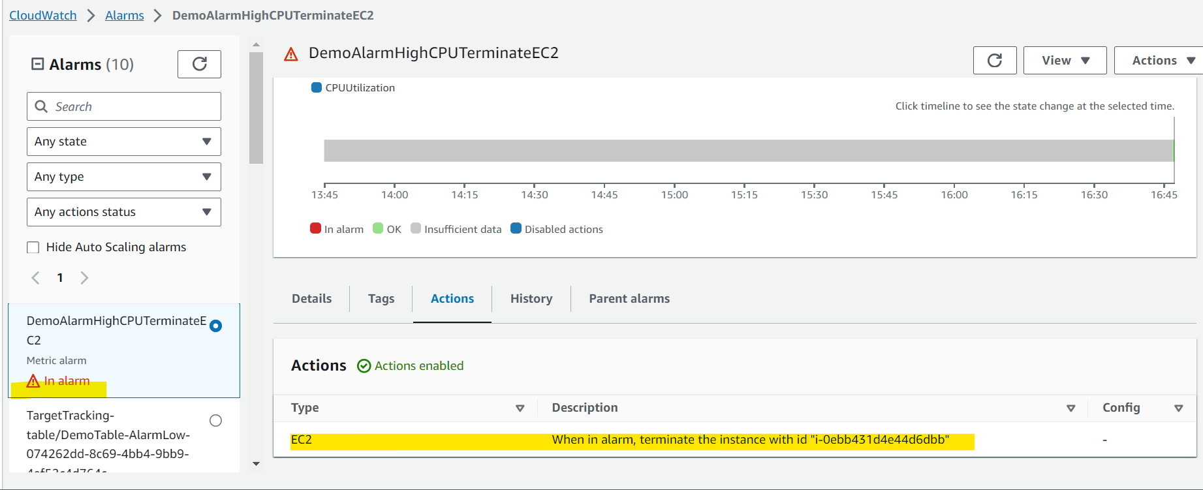Image resolution: width=1203 pixels, height=490 pixels.
Task: Click the green OK legend swatch
Action: [x=378, y=228]
